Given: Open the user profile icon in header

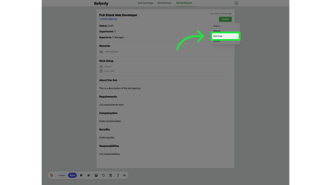Looking at the screenshot, I should (236, 3).
